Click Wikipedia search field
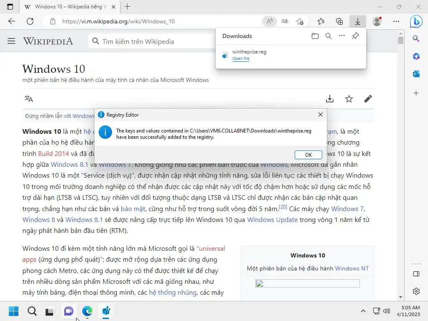 (x=151, y=41)
